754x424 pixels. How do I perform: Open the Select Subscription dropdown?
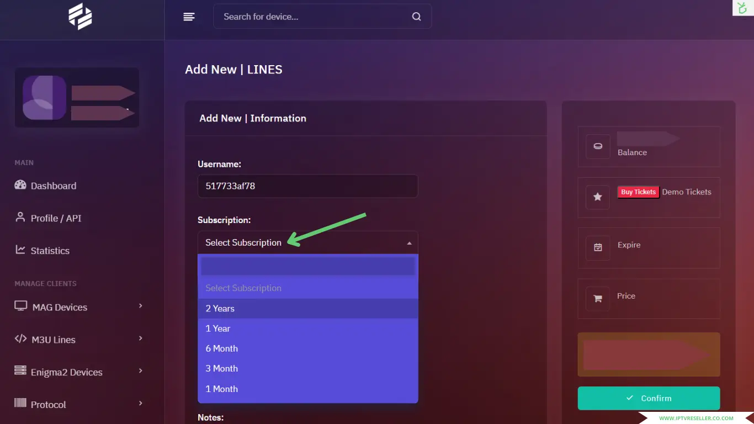(307, 242)
